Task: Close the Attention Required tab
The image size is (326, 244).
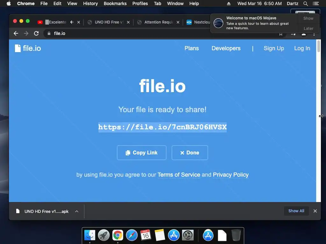Action: pyautogui.click(x=178, y=22)
